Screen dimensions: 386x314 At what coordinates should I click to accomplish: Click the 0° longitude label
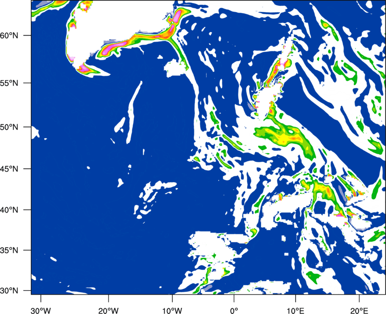(x=234, y=311)
